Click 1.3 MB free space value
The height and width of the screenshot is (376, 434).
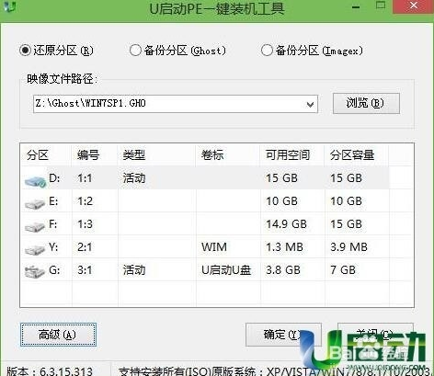click(284, 247)
